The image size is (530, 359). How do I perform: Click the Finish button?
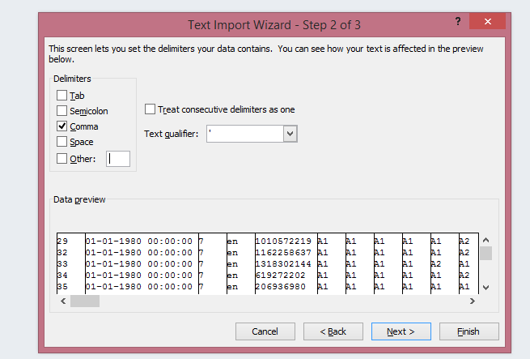[469, 331]
